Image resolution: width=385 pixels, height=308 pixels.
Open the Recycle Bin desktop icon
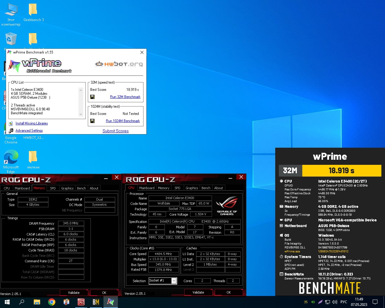click(11, 39)
